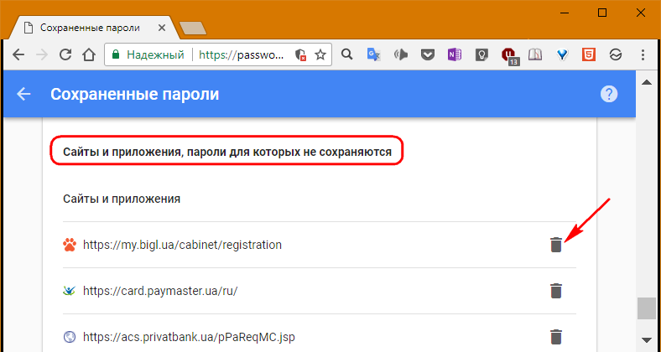Click the scrollbar down arrow
Screen dimensions: 661x352
(647, 339)
